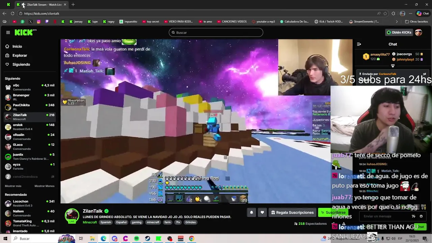Open orslok channel
This screenshot has height=243, width=432.
(30, 127)
